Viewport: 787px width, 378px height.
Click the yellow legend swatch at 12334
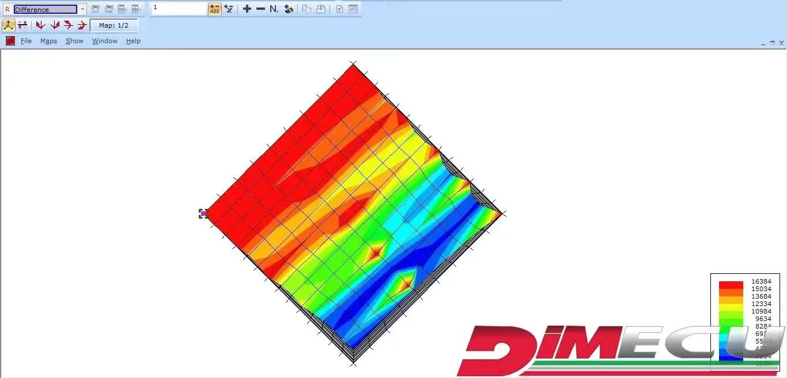coord(731,307)
